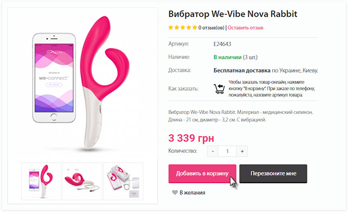This screenshot has width=348, height=212.
Task: Click the "В наличии" availability status
Action: coord(227,57)
